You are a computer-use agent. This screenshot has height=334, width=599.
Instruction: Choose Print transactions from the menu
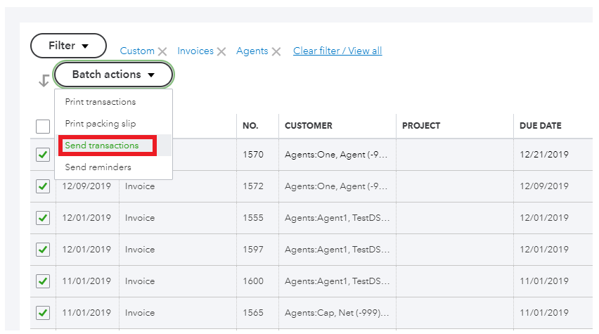tap(101, 102)
